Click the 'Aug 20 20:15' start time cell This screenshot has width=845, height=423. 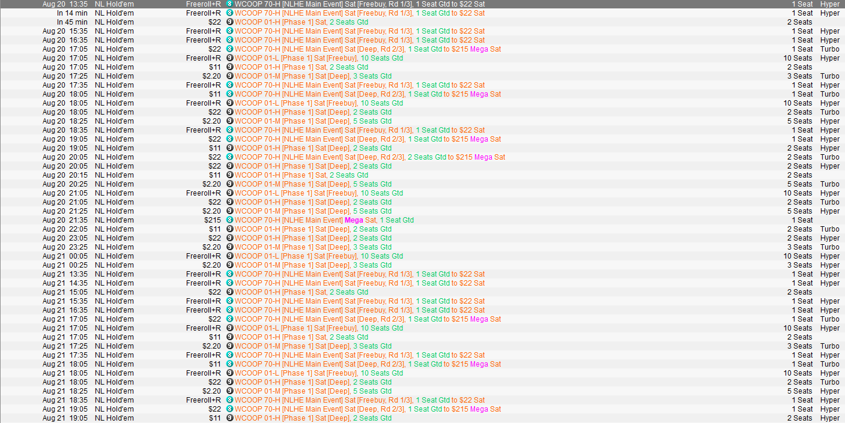65,175
